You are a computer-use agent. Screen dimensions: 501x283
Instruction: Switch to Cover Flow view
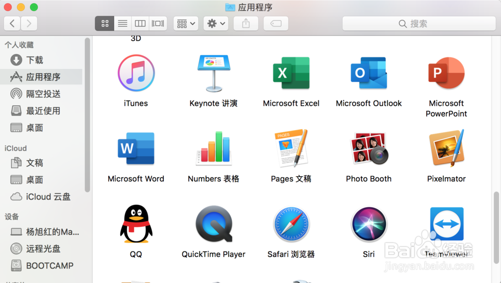(x=158, y=23)
